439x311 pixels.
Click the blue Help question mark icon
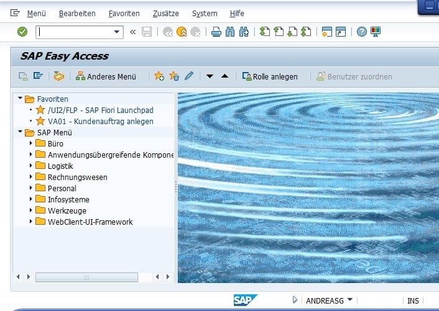362,32
